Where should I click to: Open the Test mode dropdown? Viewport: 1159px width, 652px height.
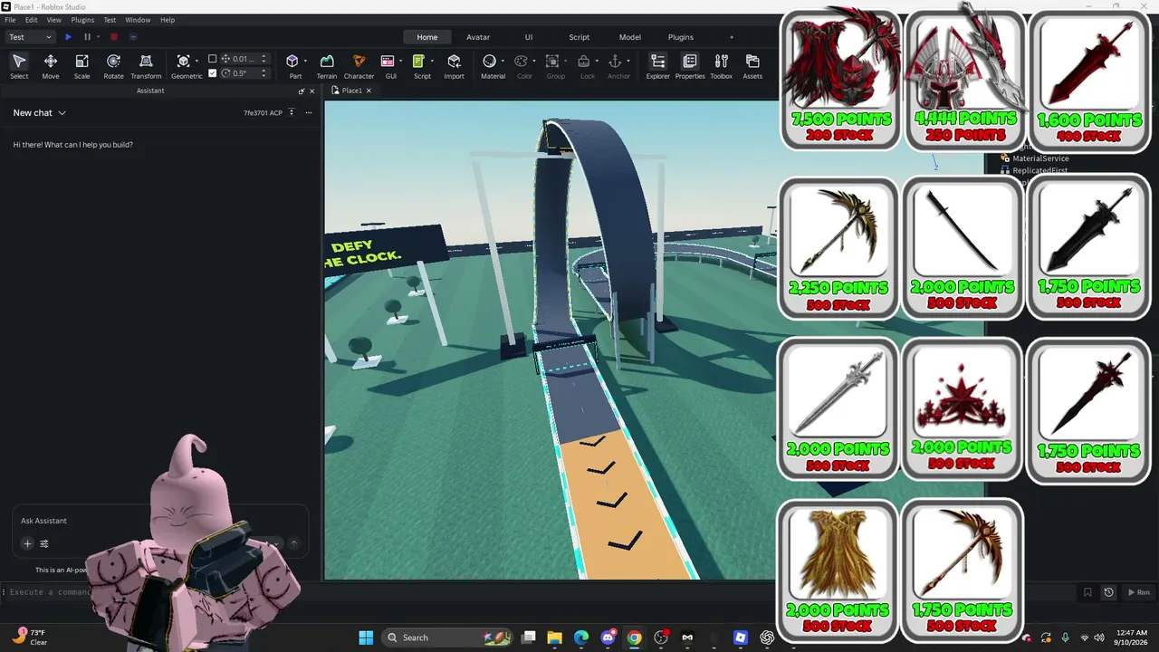pos(31,37)
